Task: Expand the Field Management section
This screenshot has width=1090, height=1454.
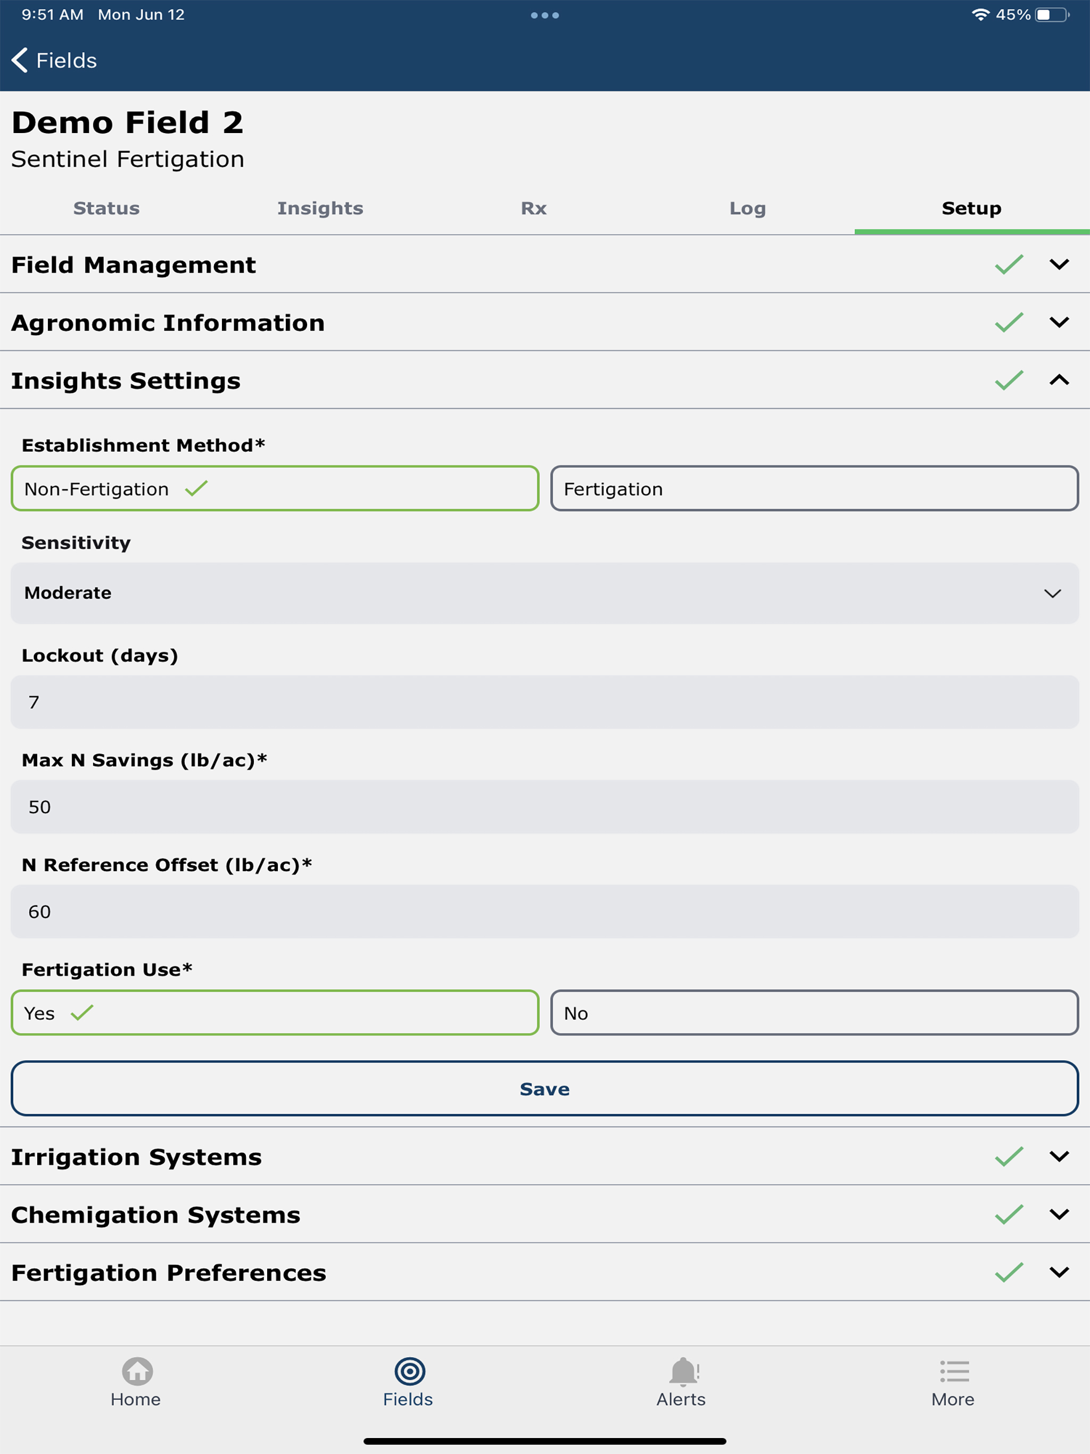Action: click(545, 265)
